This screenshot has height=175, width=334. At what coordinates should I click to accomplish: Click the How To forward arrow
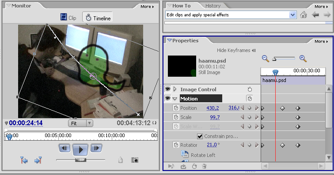click(327, 15)
